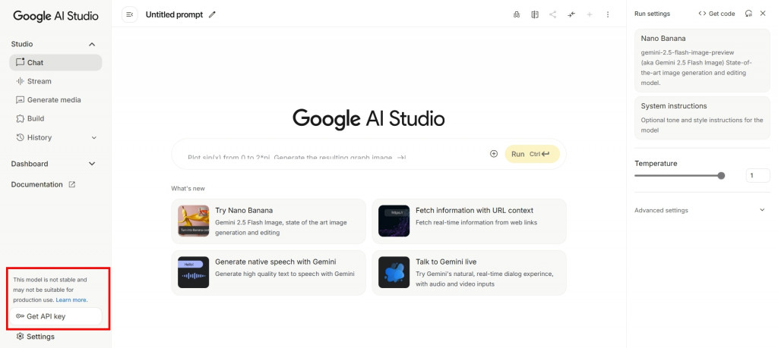Click the Talk to Gemini live thumbnail
The height and width of the screenshot is (348, 778).
(x=394, y=272)
